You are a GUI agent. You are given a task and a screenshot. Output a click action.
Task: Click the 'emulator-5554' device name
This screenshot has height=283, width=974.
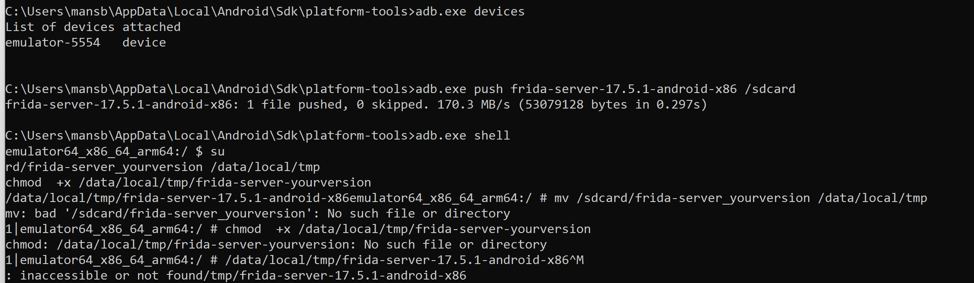click(53, 43)
